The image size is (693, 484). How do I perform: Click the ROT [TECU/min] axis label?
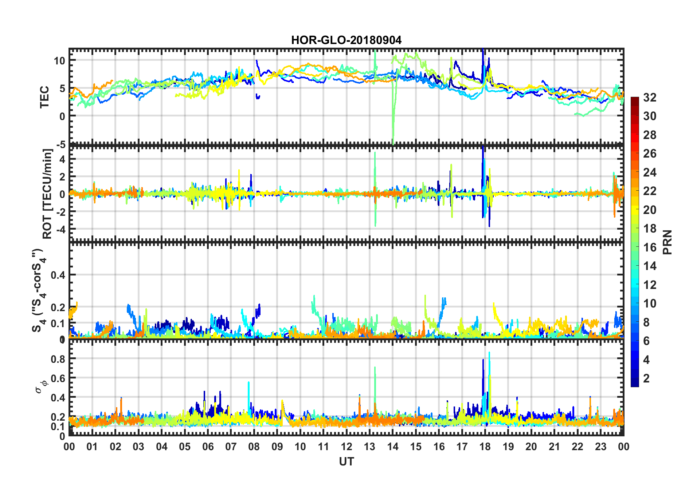click(x=47, y=194)
